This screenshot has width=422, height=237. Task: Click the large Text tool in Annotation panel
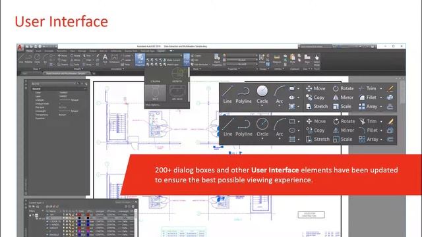coord(105,59)
